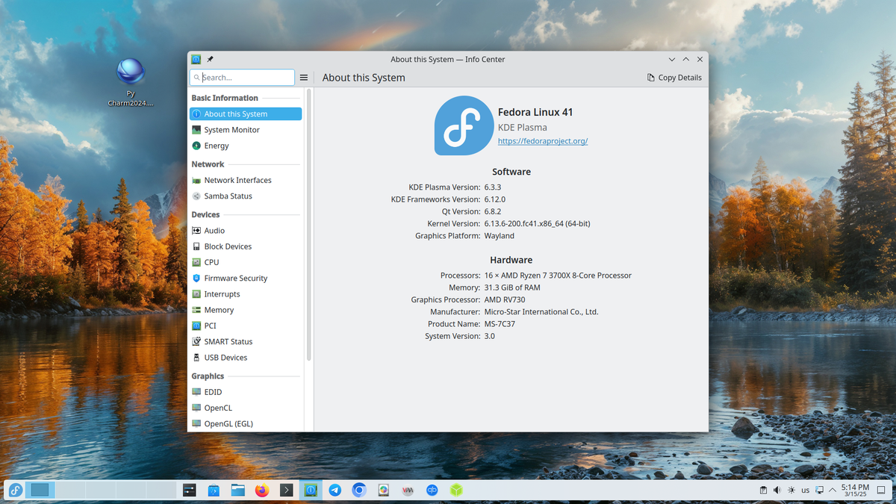This screenshot has height=504, width=896.
Task: Launch System Settings from the taskbar
Action: (x=190, y=491)
